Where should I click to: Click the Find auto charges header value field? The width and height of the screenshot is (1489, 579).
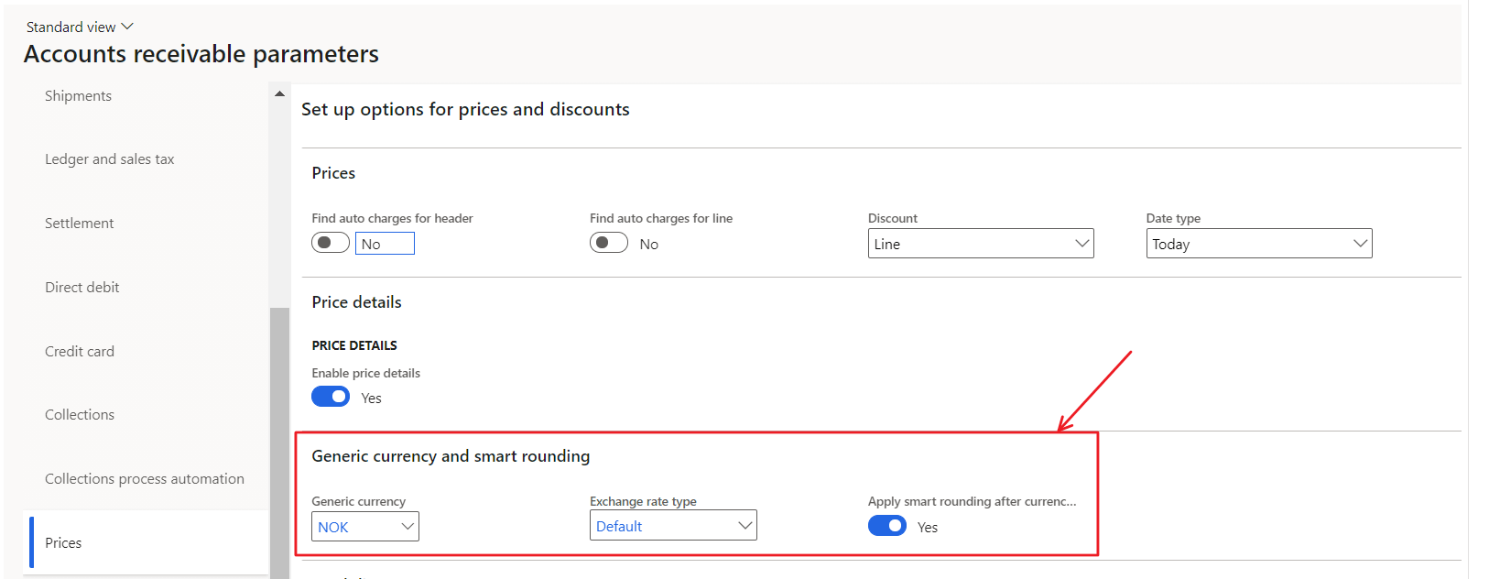[x=385, y=244]
